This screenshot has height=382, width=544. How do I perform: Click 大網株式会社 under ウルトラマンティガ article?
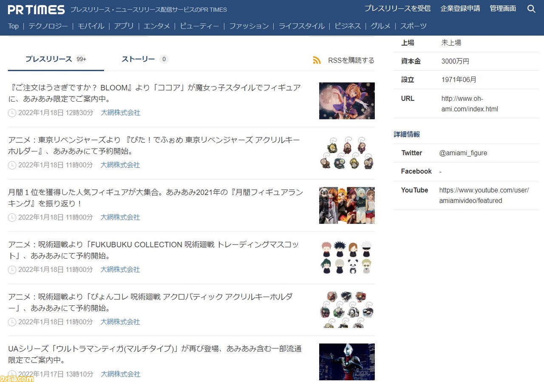coord(120,374)
